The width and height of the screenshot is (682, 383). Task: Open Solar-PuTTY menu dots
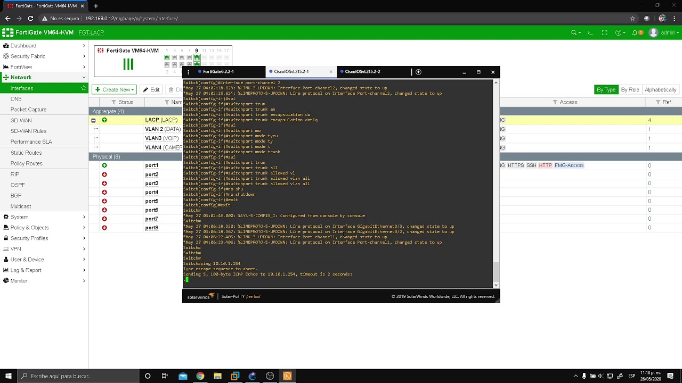(x=188, y=72)
